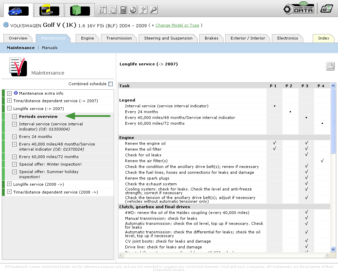Click the task table scroll down arrow
The image size is (338, 277).
point(333,249)
